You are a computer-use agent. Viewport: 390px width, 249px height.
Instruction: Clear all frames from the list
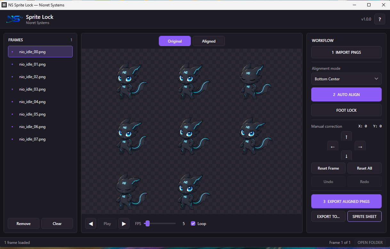click(x=57, y=223)
